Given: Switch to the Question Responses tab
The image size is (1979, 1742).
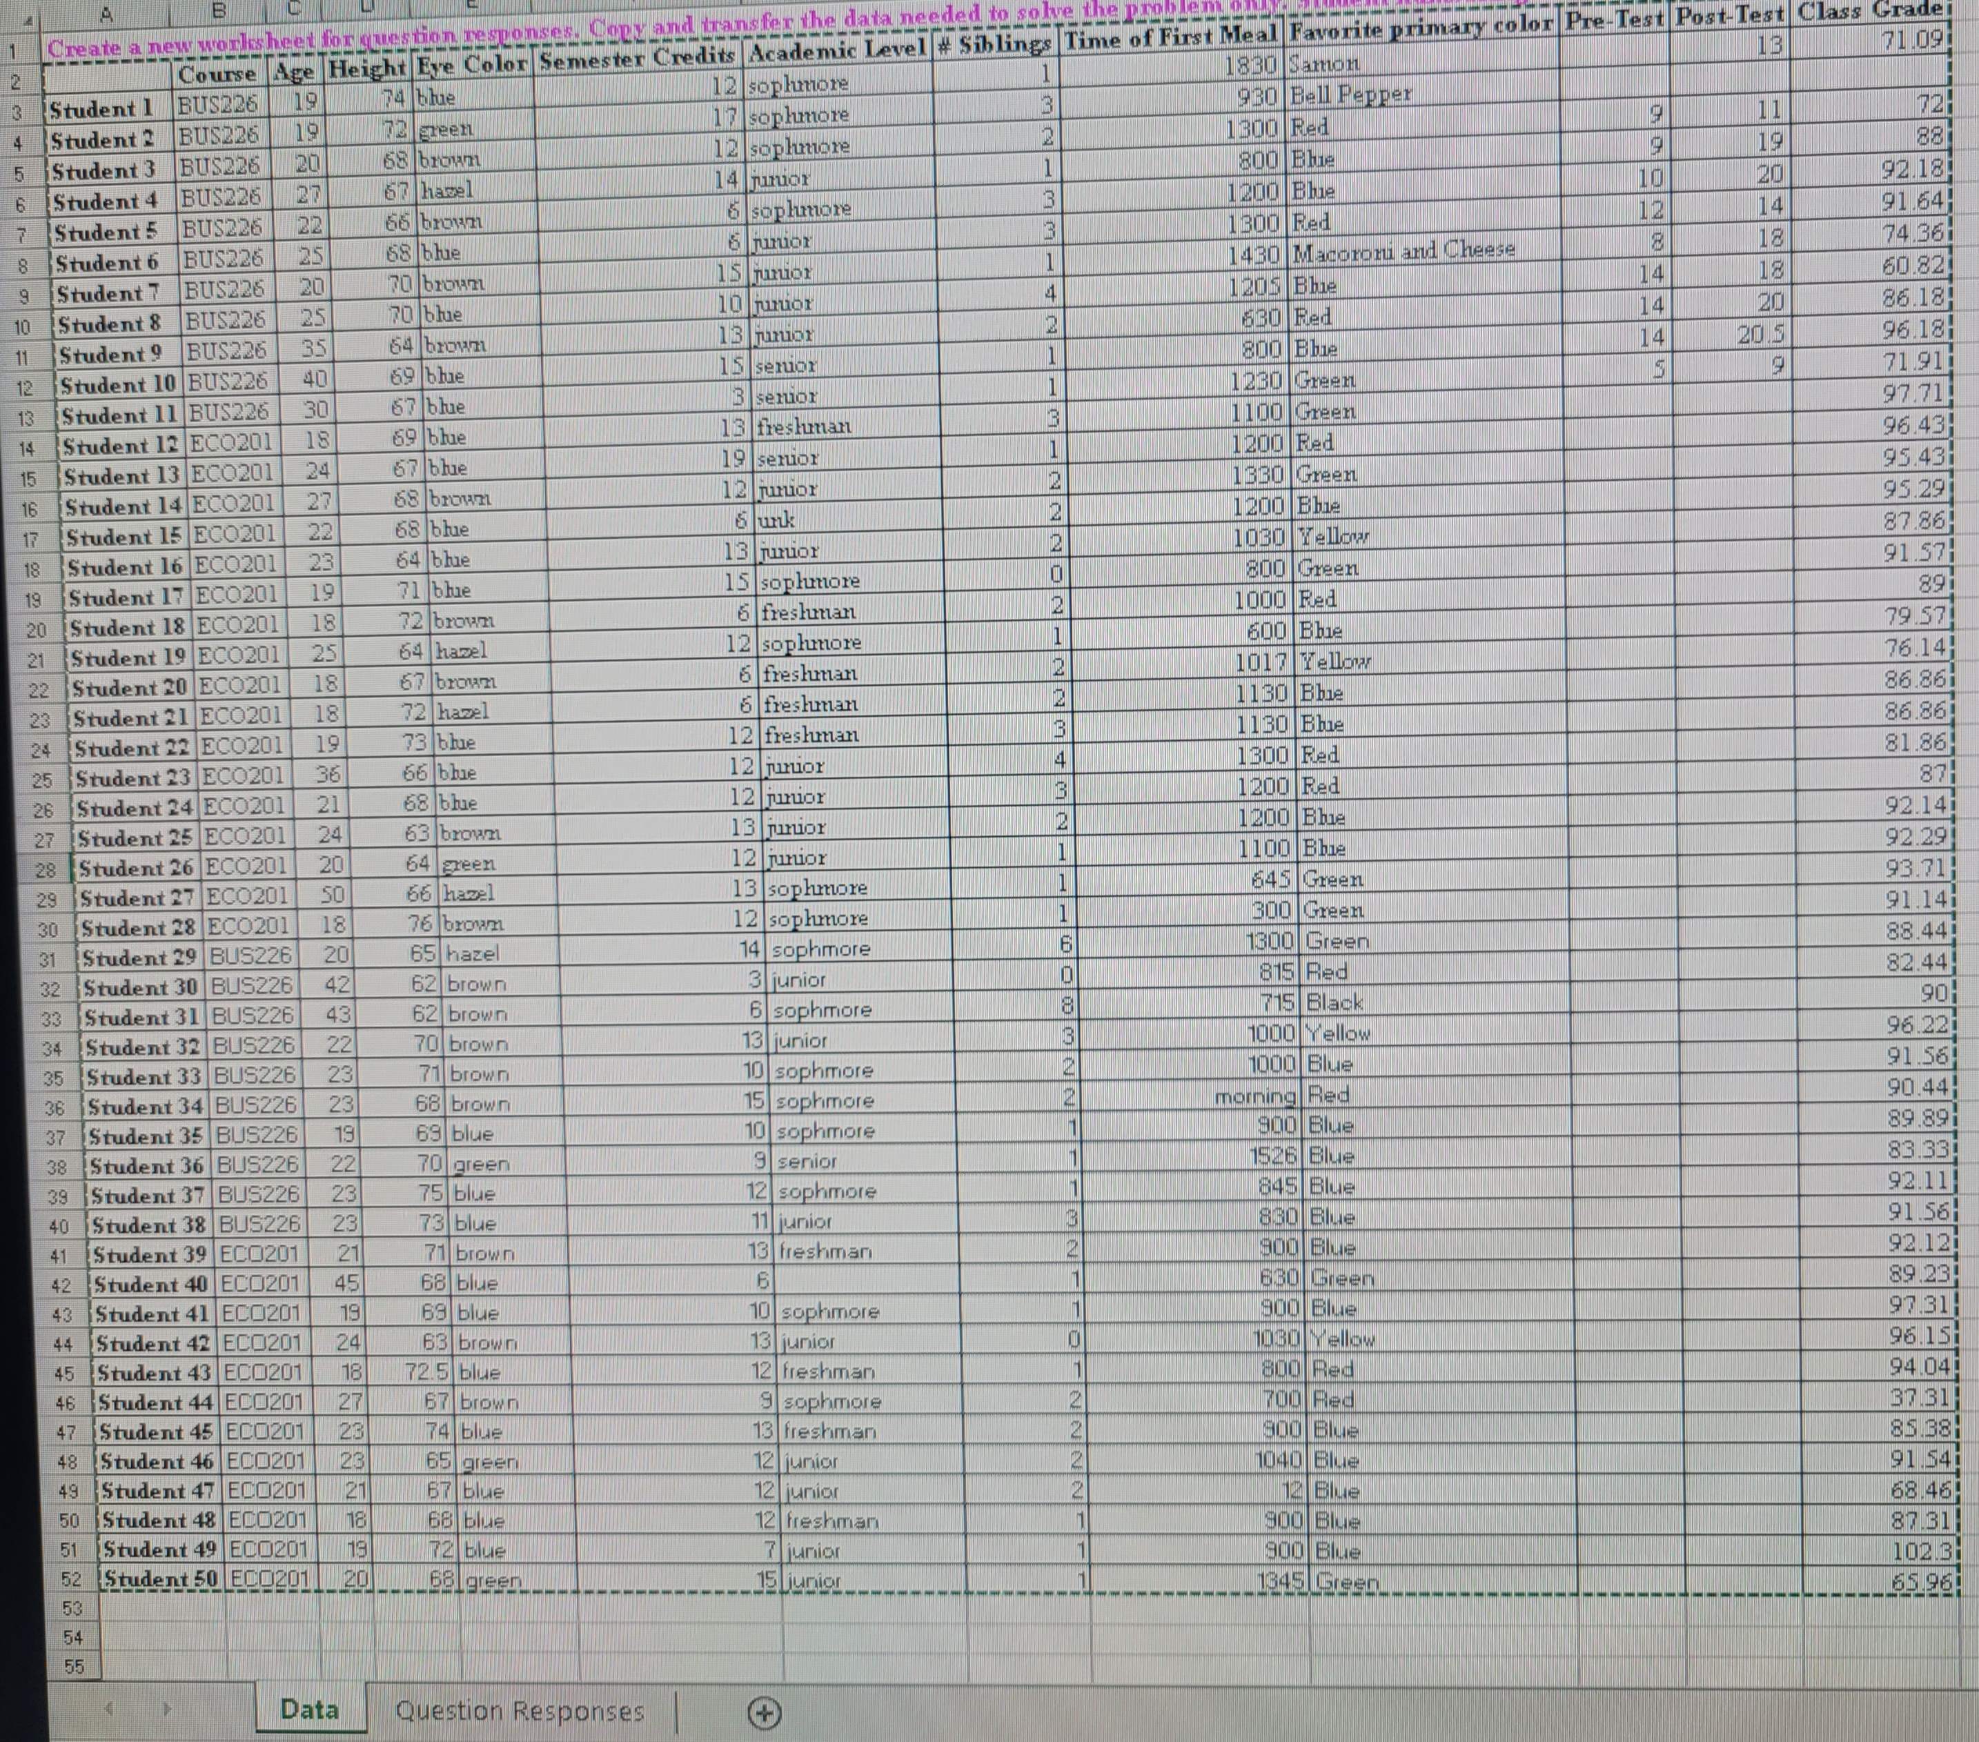Looking at the screenshot, I should tap(519, 1711).
